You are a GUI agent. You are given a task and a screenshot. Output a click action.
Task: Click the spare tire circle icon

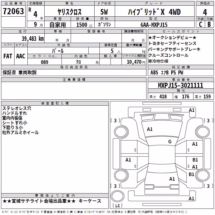pos(117,196)
